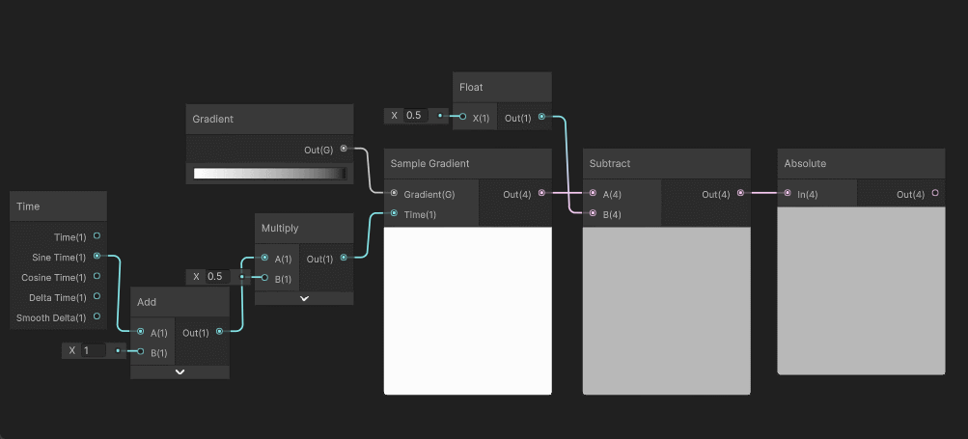
Task: Click the Float node X value field
Action: click(415, 116)
